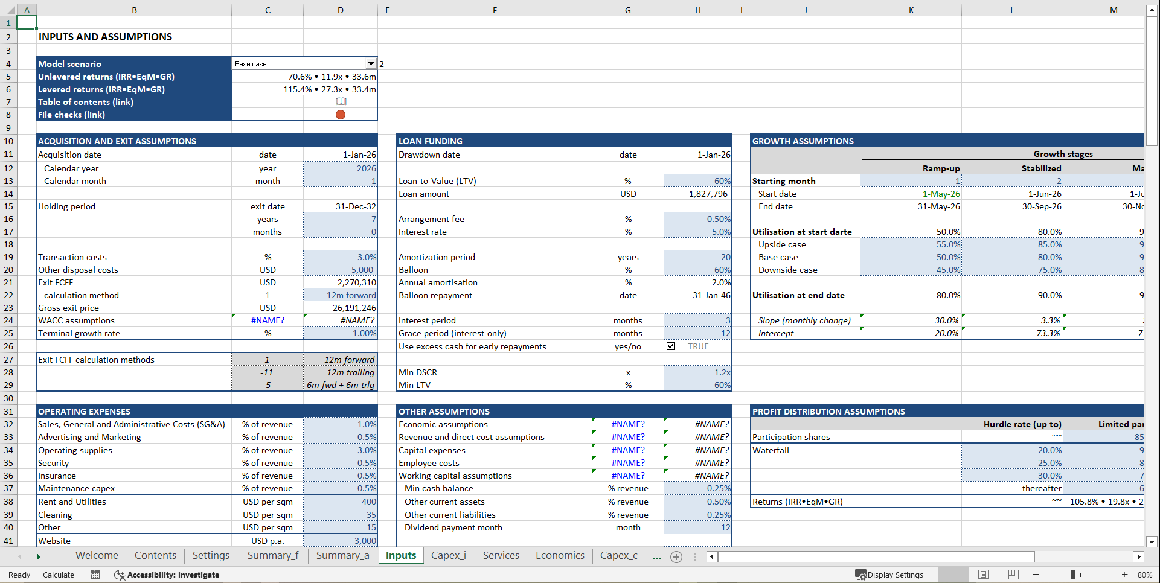1160x583 pixels.
Task: Open the Model scenario Base case dropdown
Action: 370,63
